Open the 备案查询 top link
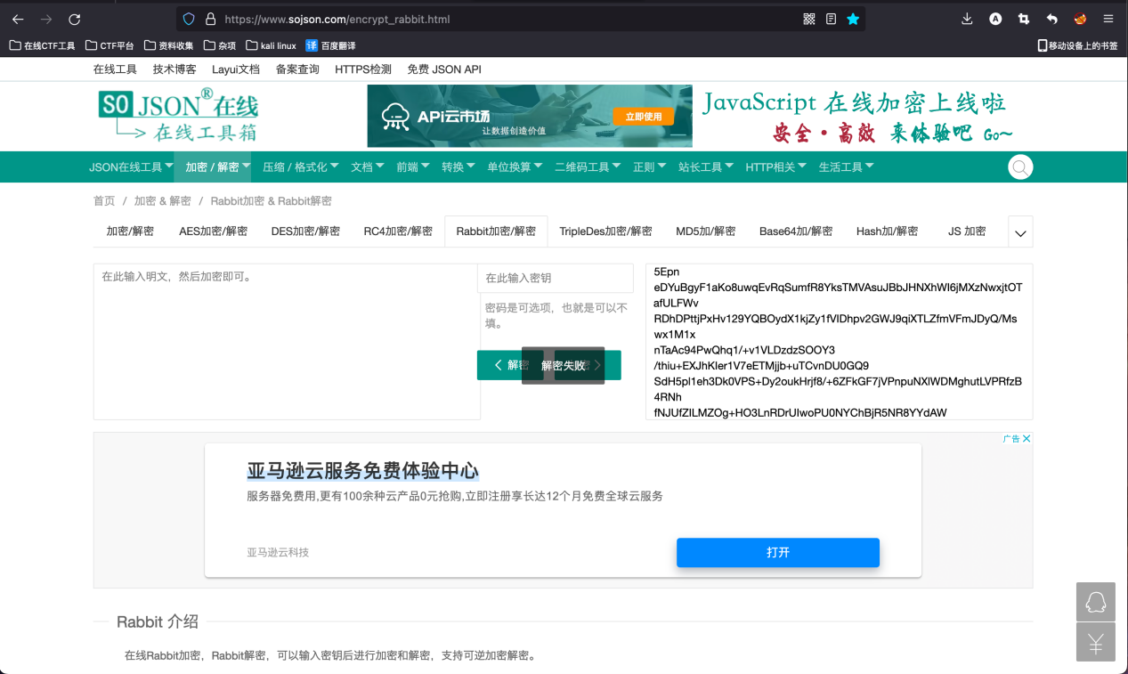Screen dimensions: 1128x674 pos(297,69)
